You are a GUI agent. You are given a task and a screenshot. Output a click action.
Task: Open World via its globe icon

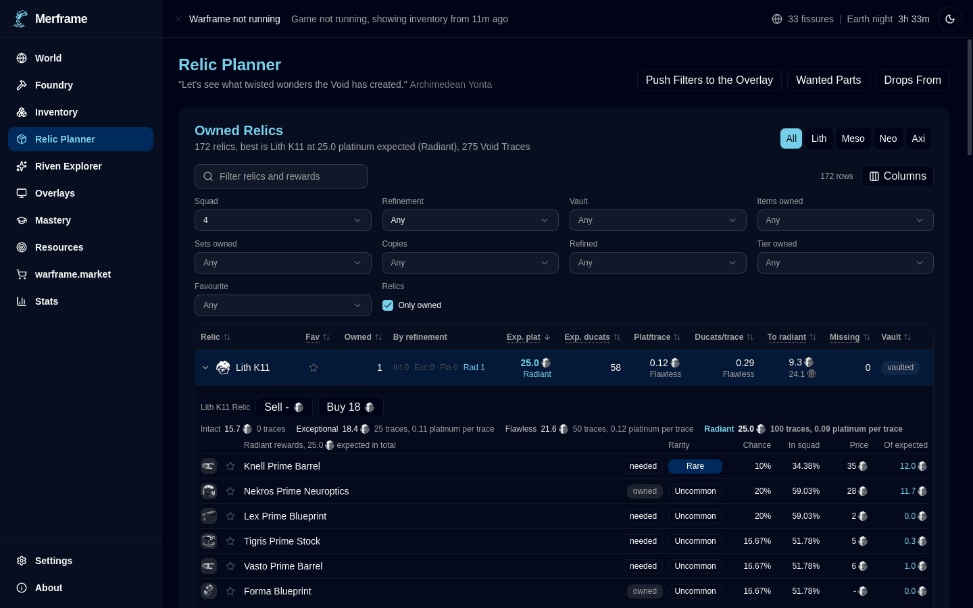pyautogui.click(x=22, y=58)
